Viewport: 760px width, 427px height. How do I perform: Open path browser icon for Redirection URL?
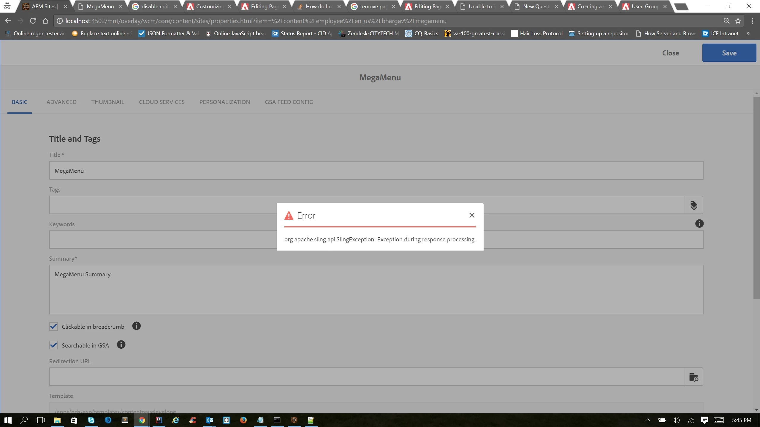693,377
